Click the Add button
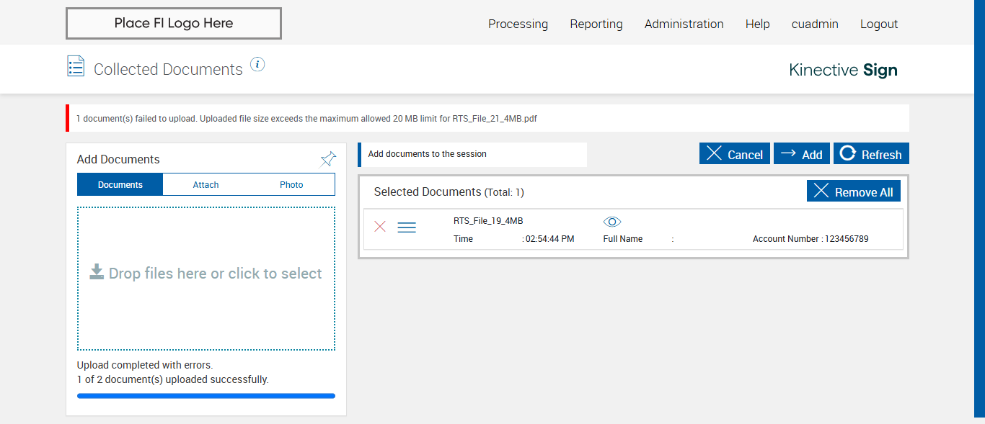Image resolution: width=985 pixels, height=424 pixels. 802,154
